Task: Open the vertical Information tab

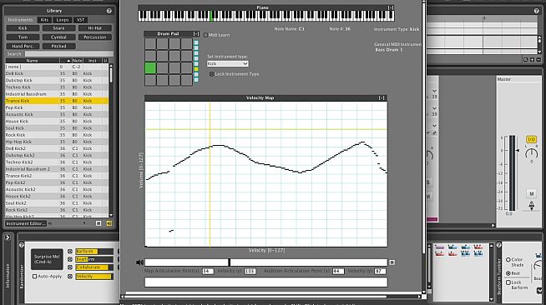Action: point(8,276)
